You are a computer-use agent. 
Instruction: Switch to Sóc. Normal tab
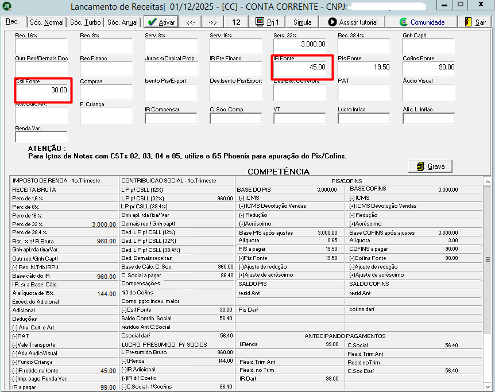[47, 22]
